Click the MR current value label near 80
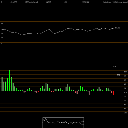Viewport: 128px width, 128px height. (x=119, y=75)
